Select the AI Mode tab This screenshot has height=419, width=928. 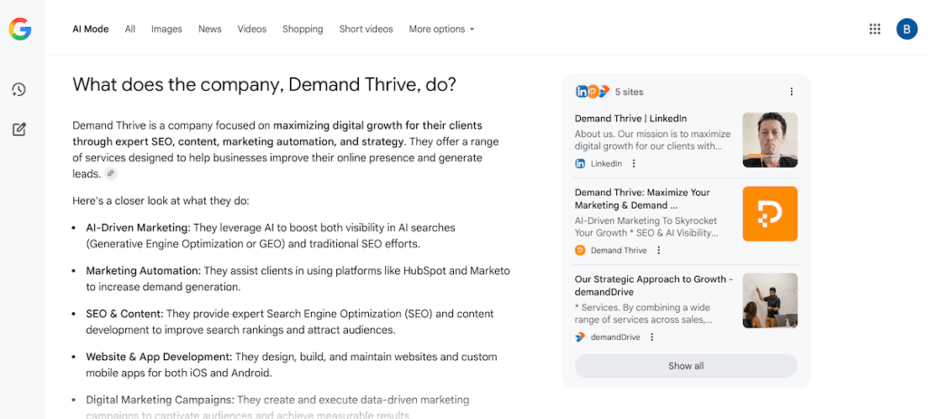pos(91,29)
